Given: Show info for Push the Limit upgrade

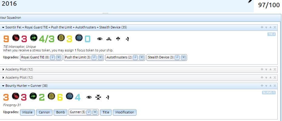Looking at the screenshot, I should click(x=94, y=57).
